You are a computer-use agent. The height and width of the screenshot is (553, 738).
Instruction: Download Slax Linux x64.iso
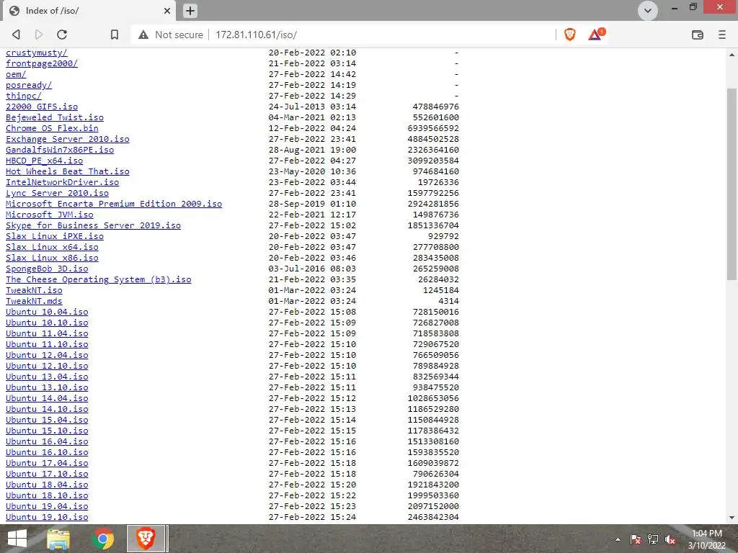tap(52, 248)
